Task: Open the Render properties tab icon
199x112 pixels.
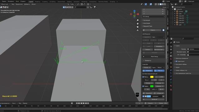Action: pos(171,46)
